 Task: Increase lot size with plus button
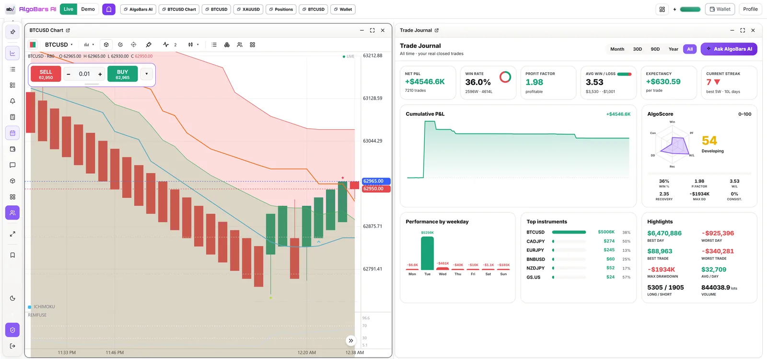pos(100,74)
